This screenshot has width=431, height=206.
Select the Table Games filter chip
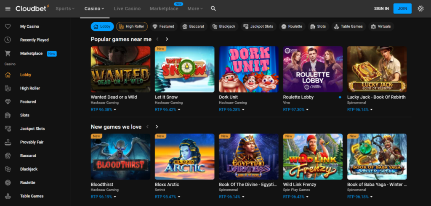click(349, 26)
